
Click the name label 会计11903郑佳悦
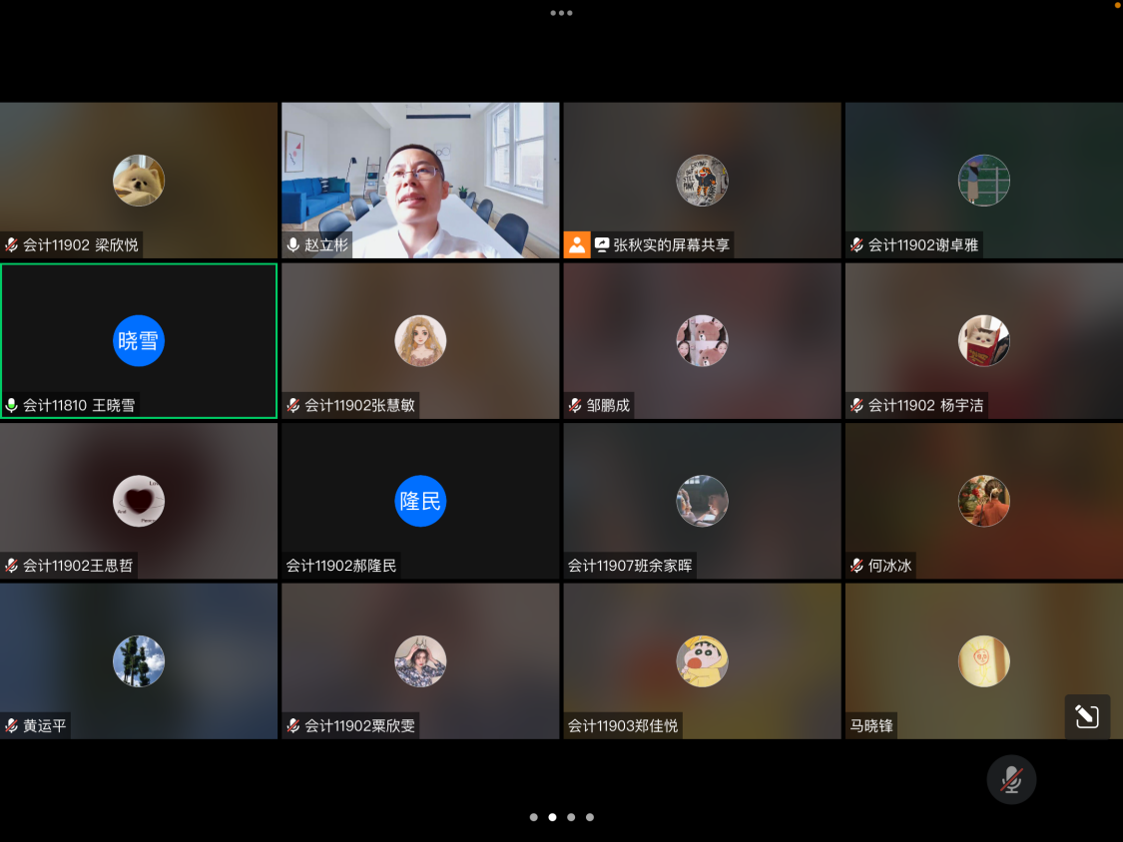click(623, 726)
